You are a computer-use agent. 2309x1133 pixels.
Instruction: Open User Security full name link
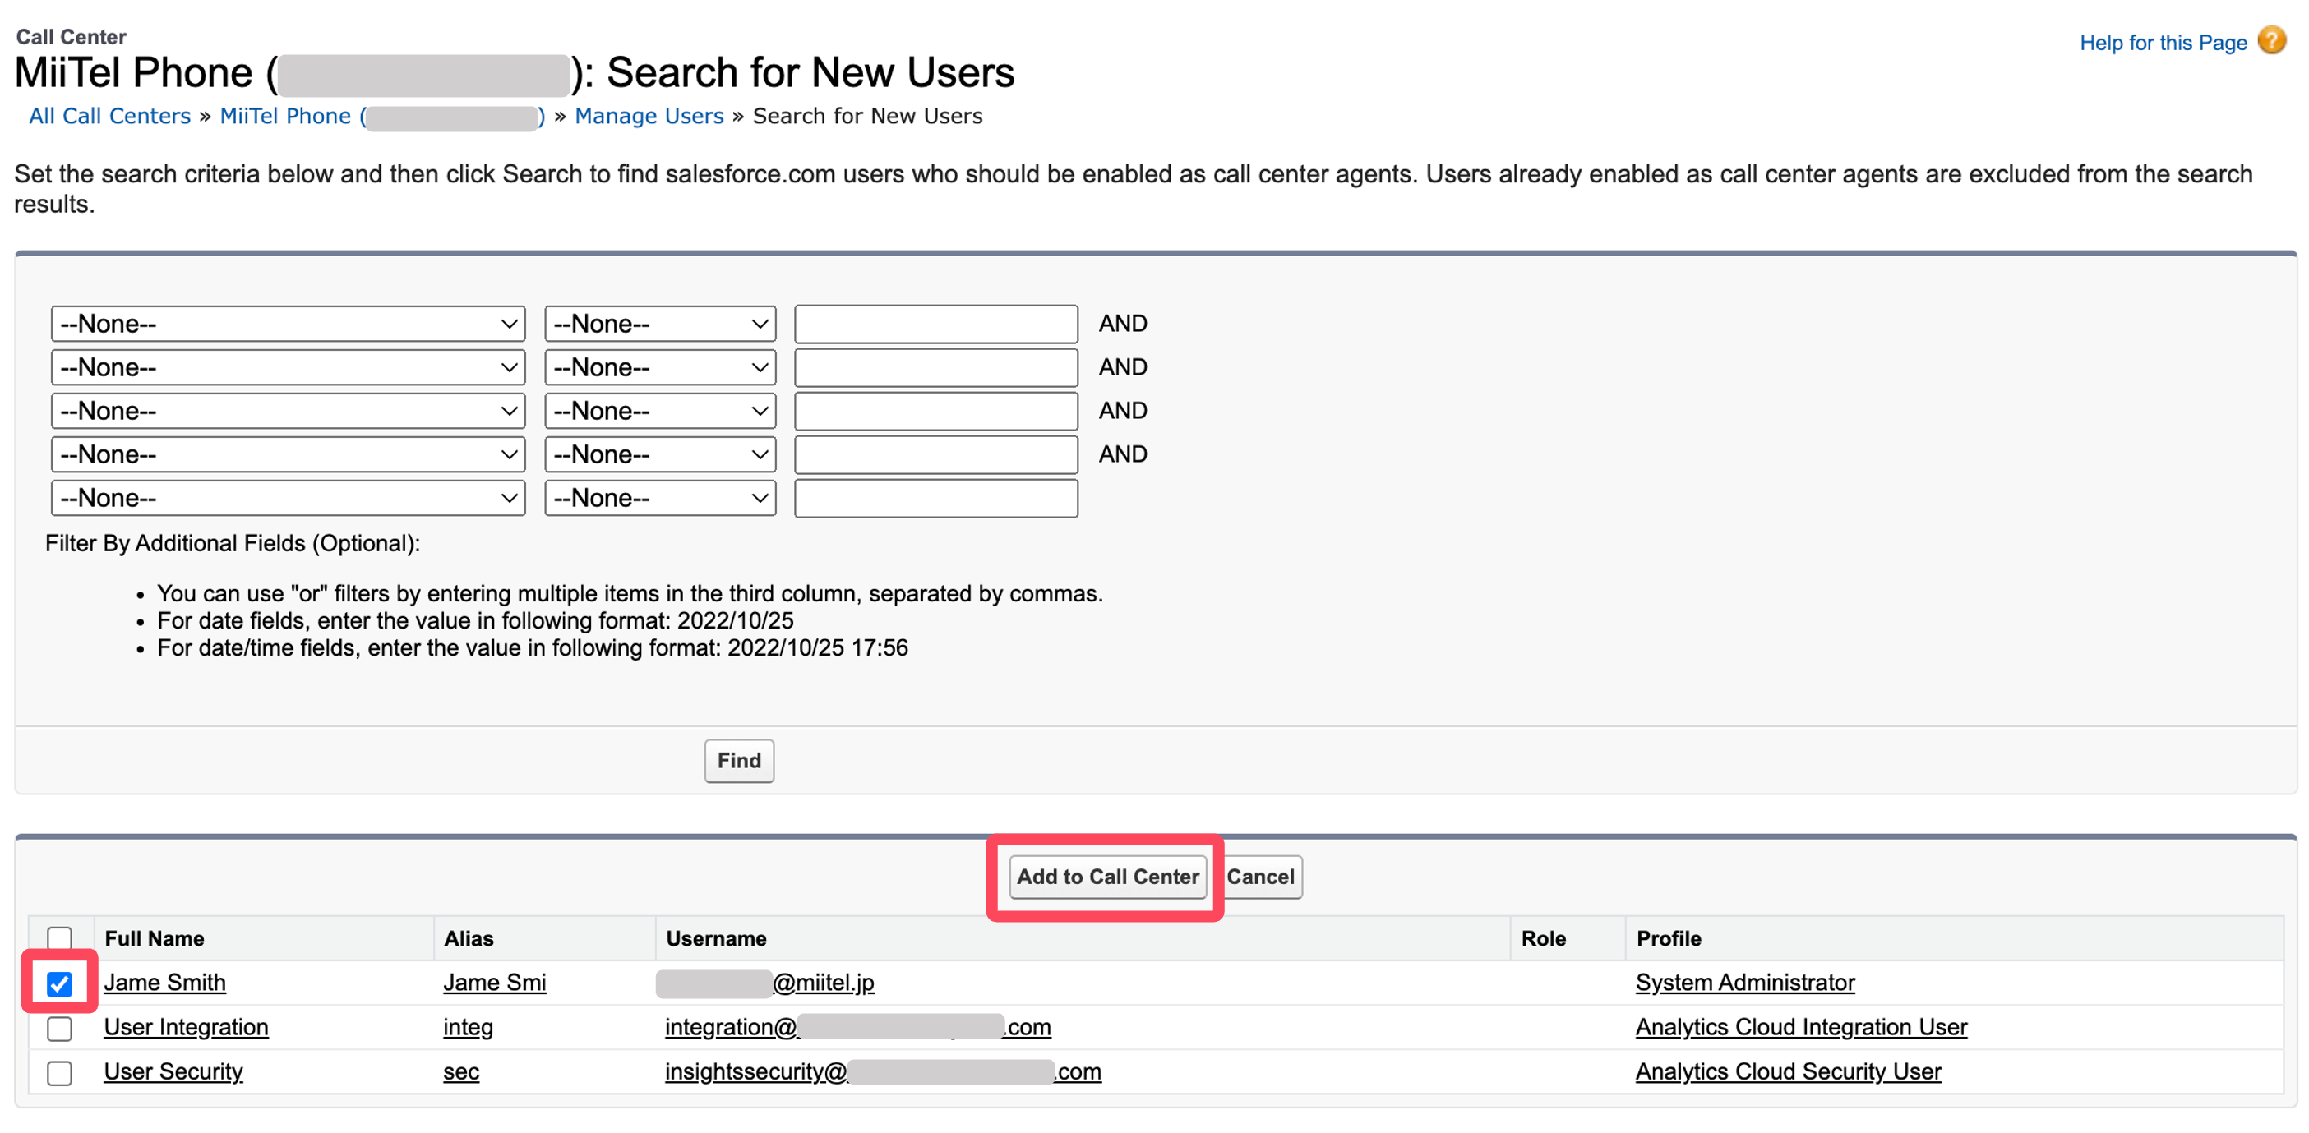[x=174, y=1072]
